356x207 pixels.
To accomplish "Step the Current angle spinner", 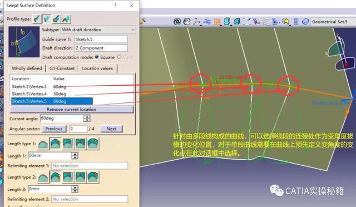I will pyautogui.click(x=87, y=118).
